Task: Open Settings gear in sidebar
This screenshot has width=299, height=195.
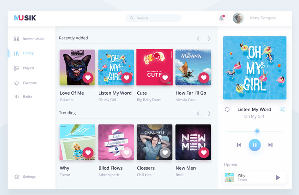Action: [17, 177]
